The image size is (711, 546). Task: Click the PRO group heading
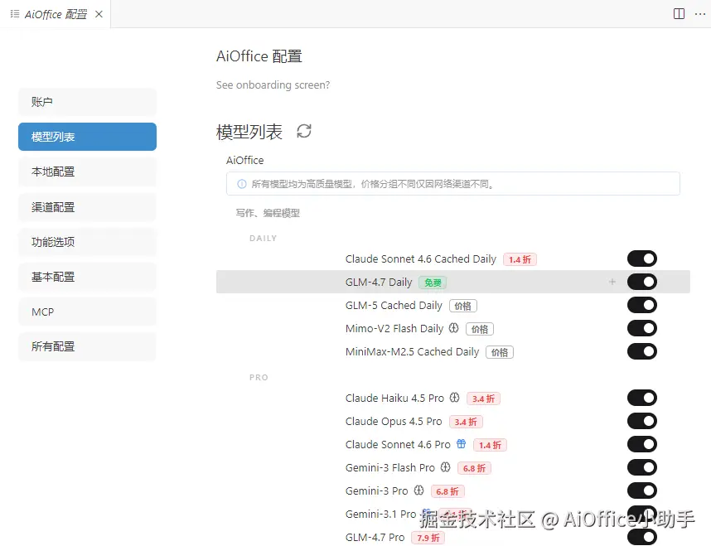[x=259, y=377]
